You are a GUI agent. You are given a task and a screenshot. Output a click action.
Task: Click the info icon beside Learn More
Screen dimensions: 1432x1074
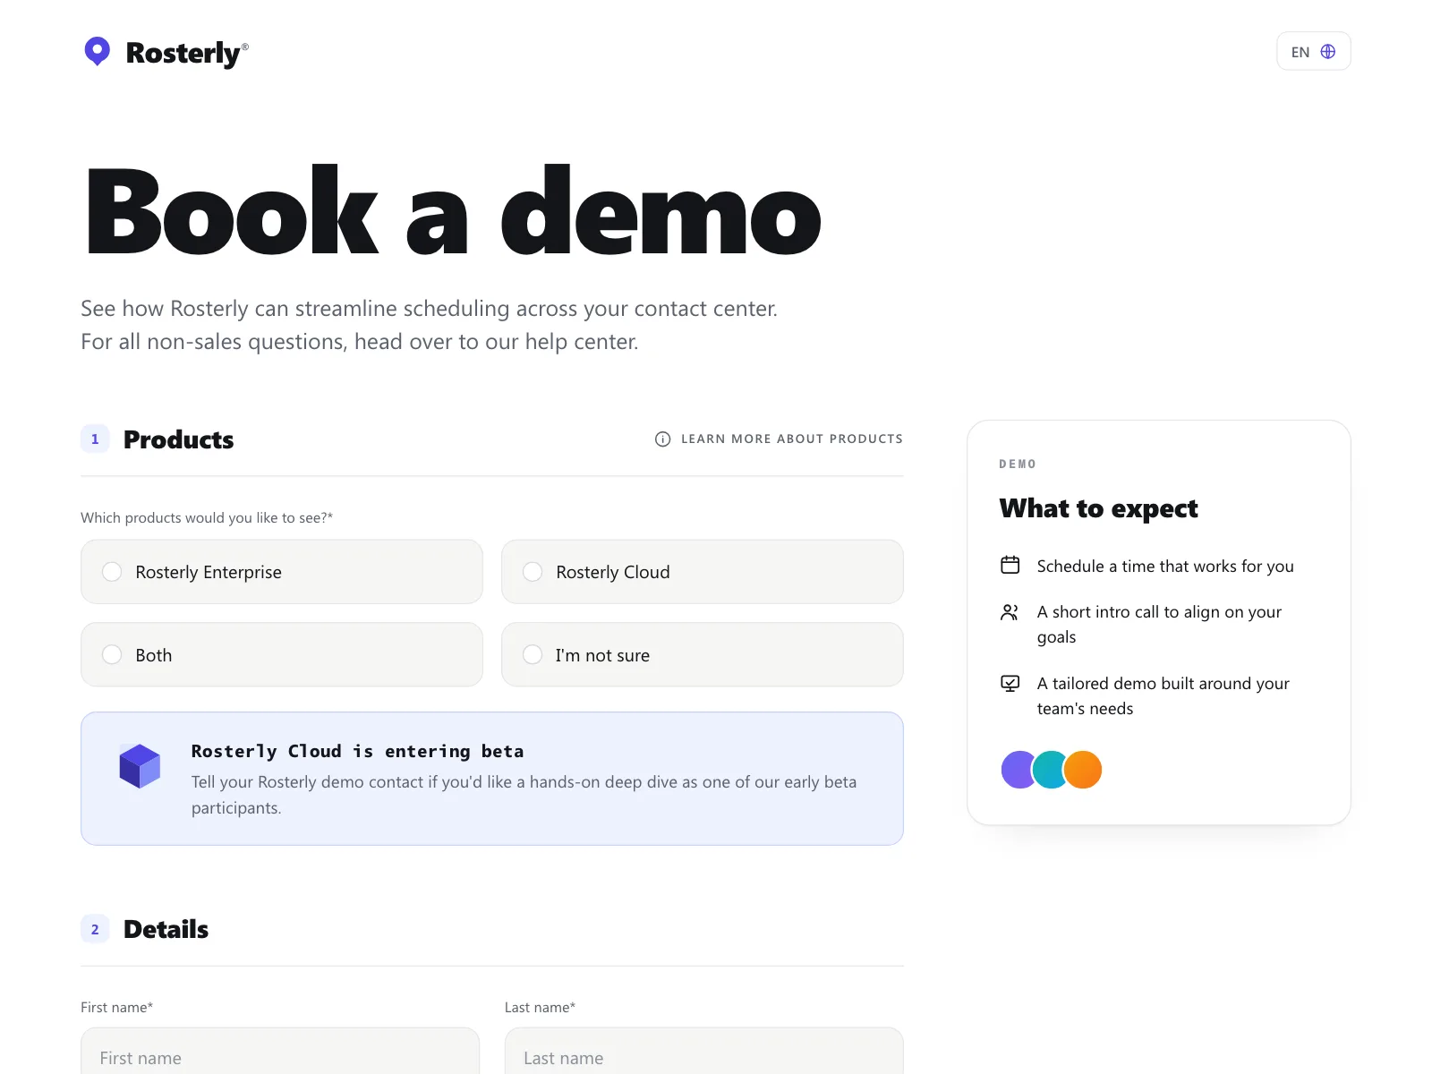pyautogui.click(x=662, y=439)
